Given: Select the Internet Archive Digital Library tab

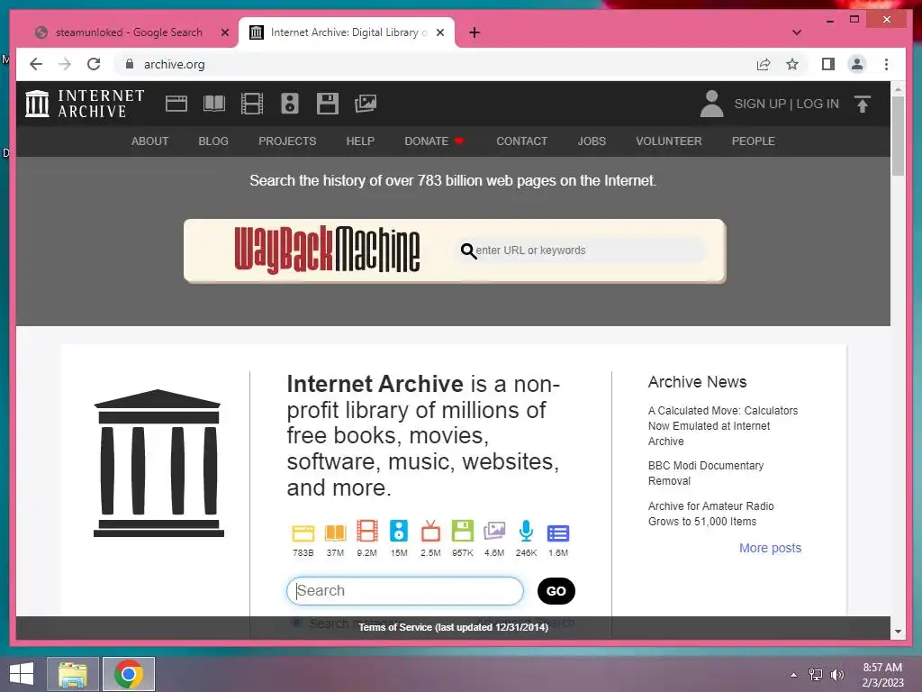Looking at the screenshot, I should click(x=347, y=32).
